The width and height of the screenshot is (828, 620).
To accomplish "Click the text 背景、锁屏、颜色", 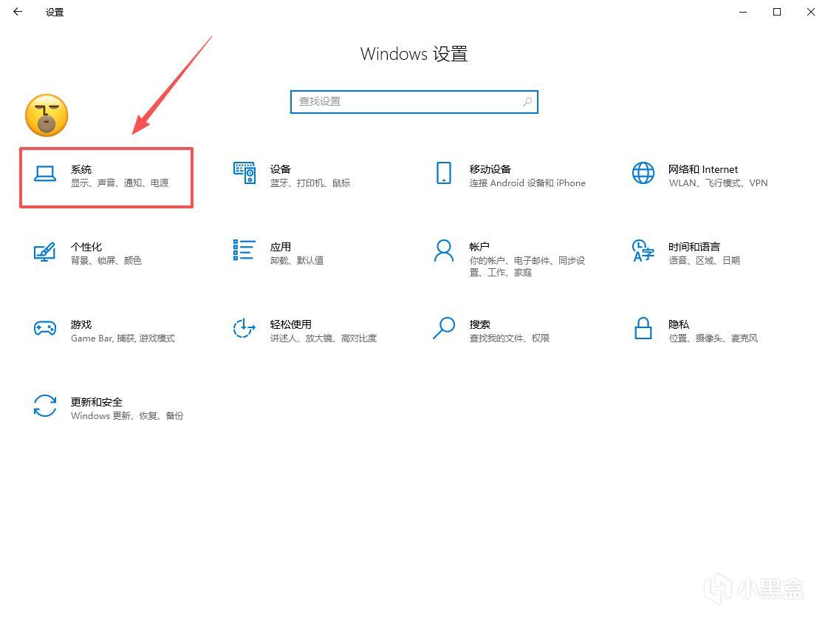I will [106, 260].
